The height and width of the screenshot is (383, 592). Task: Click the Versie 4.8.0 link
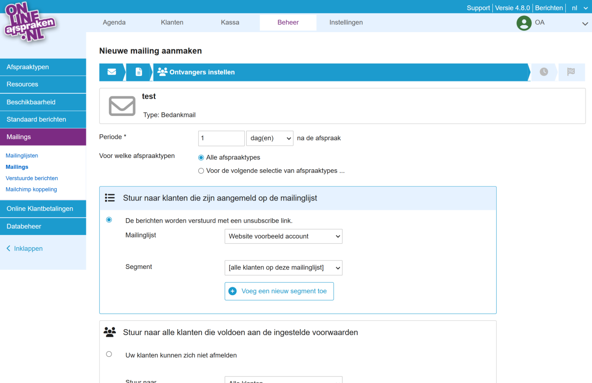(x=513, y=8)
